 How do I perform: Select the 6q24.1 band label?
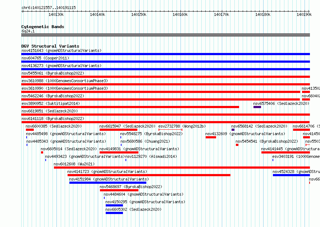pyautogui.click(x=28, y=31)
